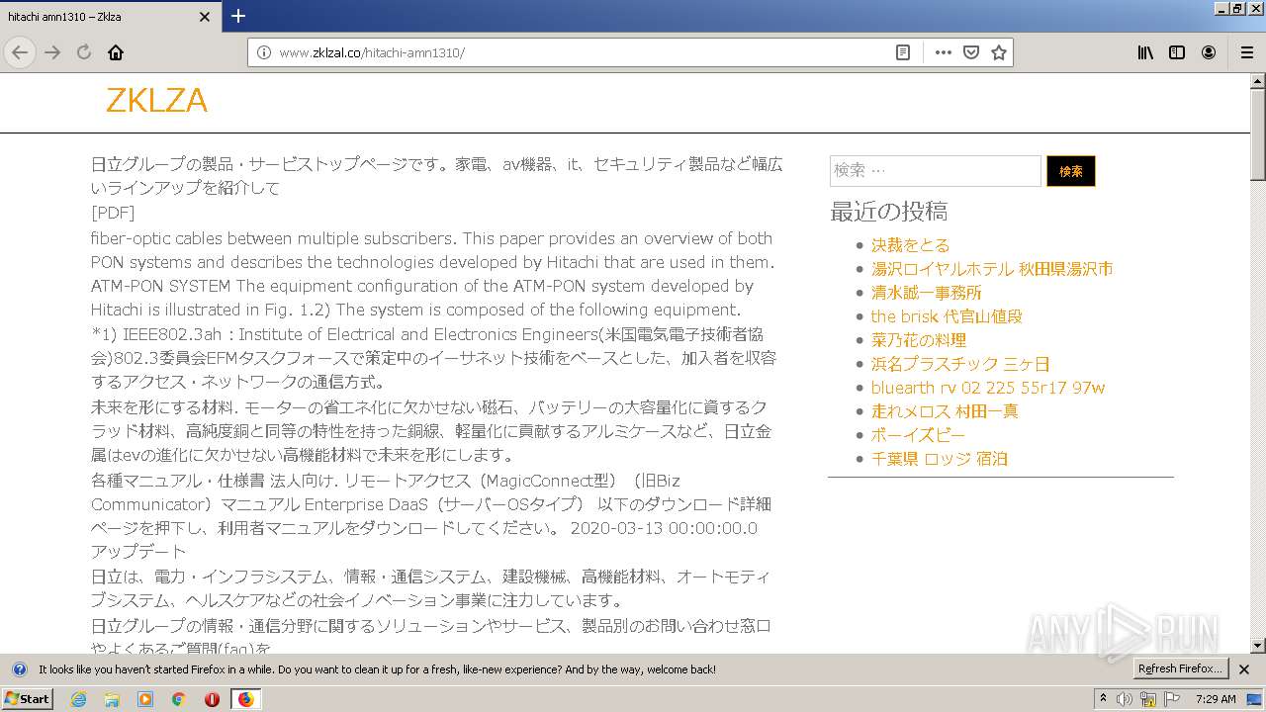1266x712 pixels.
Task: Open the 千葉県 ロッジ 宿泊 link
Action: click(x=940, y=459)
